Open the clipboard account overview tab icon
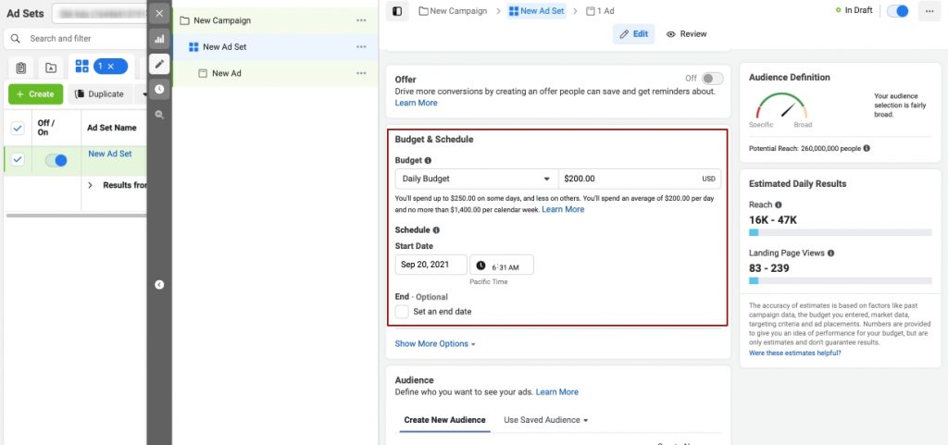The height and width of the screenshot is (445, 948). tap(21, 68)
